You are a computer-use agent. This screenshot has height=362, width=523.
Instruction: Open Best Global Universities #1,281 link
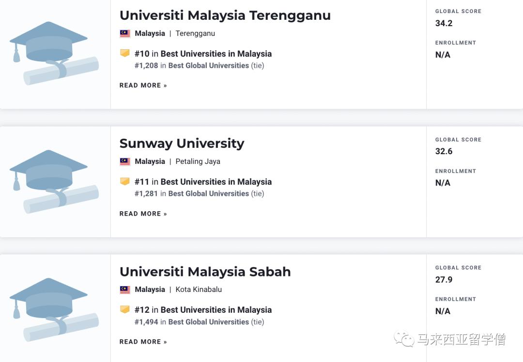[x=208, y=193]
